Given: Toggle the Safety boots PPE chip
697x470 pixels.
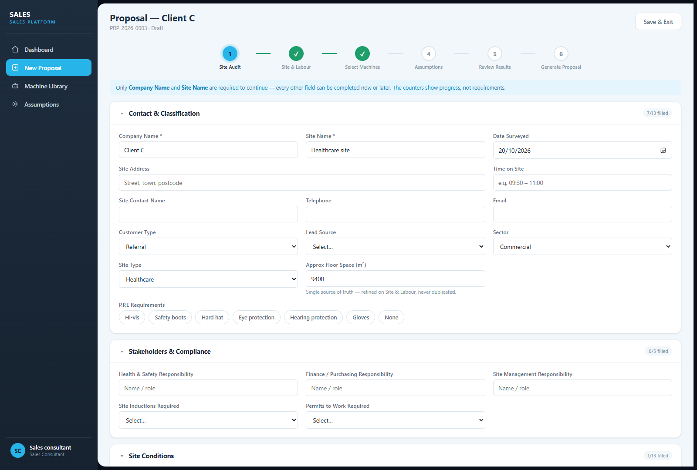Looking at the screenshot, I should pos(170,318).
